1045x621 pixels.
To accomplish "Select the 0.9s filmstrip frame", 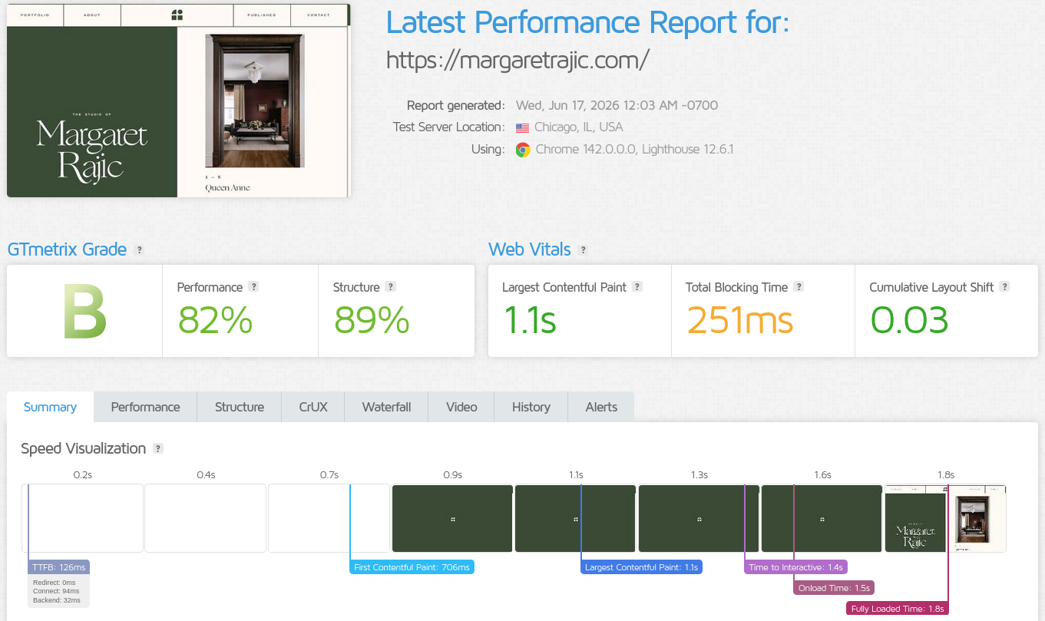I will tap(452, 518).
